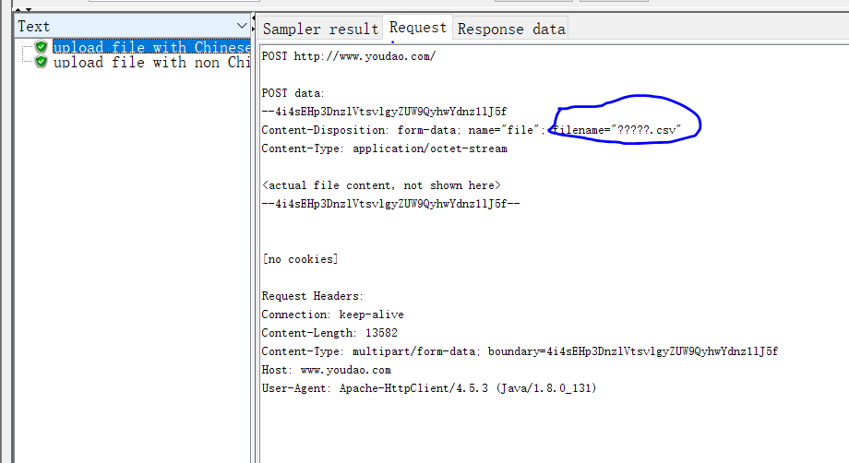
Task: Click the green success shield of the non-Chinese upload sample
Action: click(42, 63)
